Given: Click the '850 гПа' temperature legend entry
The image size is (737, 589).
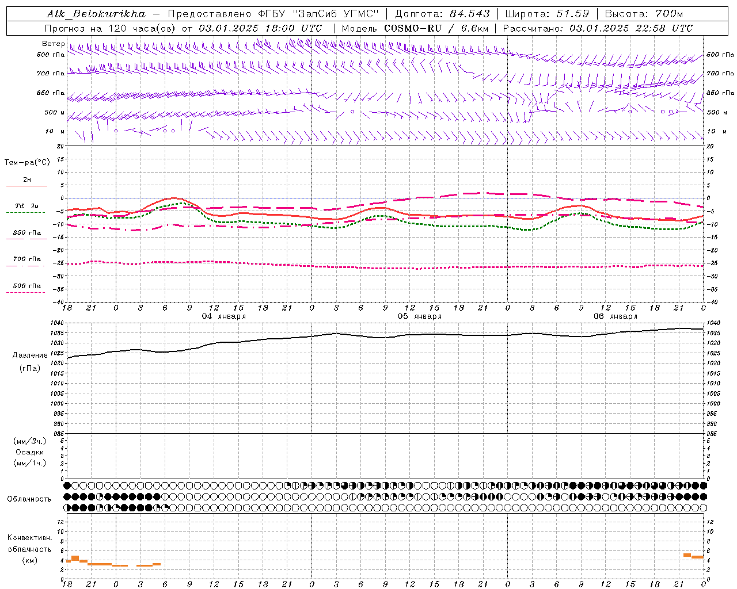Looking at the screenshot, I should tap(27, 233).
